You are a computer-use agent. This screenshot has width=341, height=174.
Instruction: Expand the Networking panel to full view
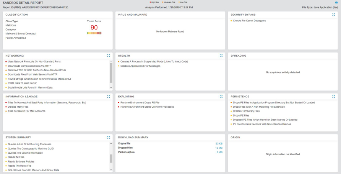pyautogui.click(x=109, y=56)
